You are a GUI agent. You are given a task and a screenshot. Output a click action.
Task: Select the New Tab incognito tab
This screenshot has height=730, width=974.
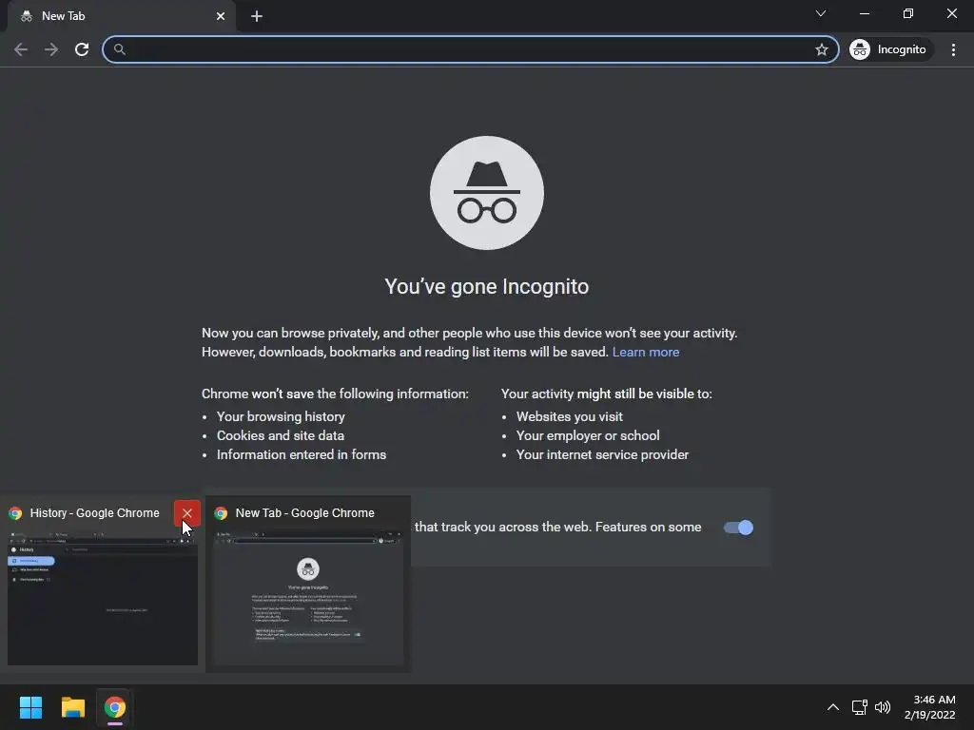click(122, 16)
